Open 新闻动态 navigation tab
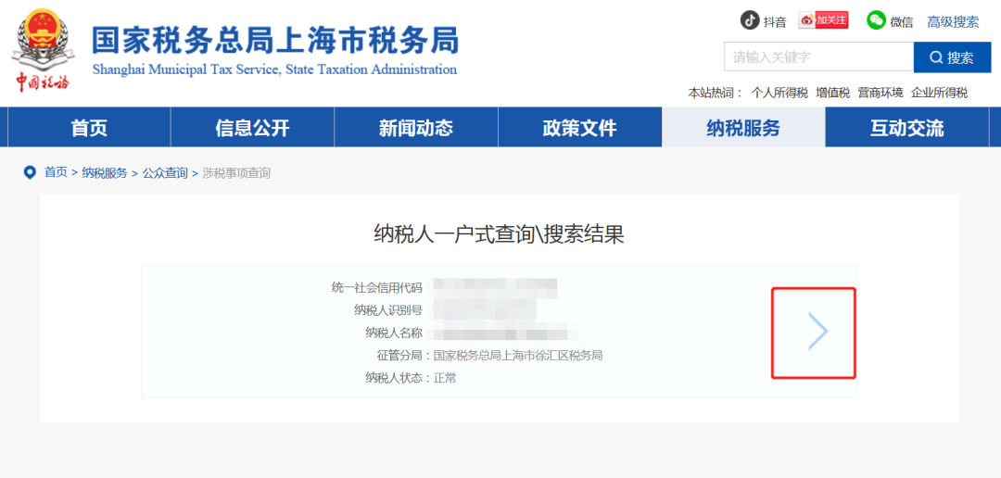 [415, 128]
